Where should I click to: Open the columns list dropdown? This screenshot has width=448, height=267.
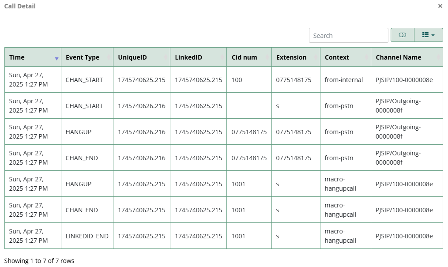pyautogui.click(x=428, y=35)
